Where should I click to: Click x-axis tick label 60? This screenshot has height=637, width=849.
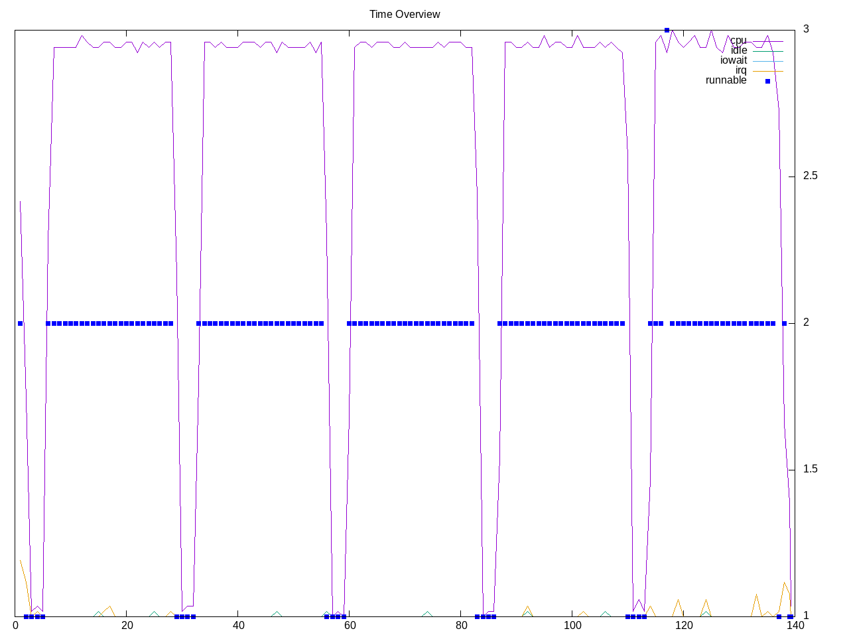(350, 625)
